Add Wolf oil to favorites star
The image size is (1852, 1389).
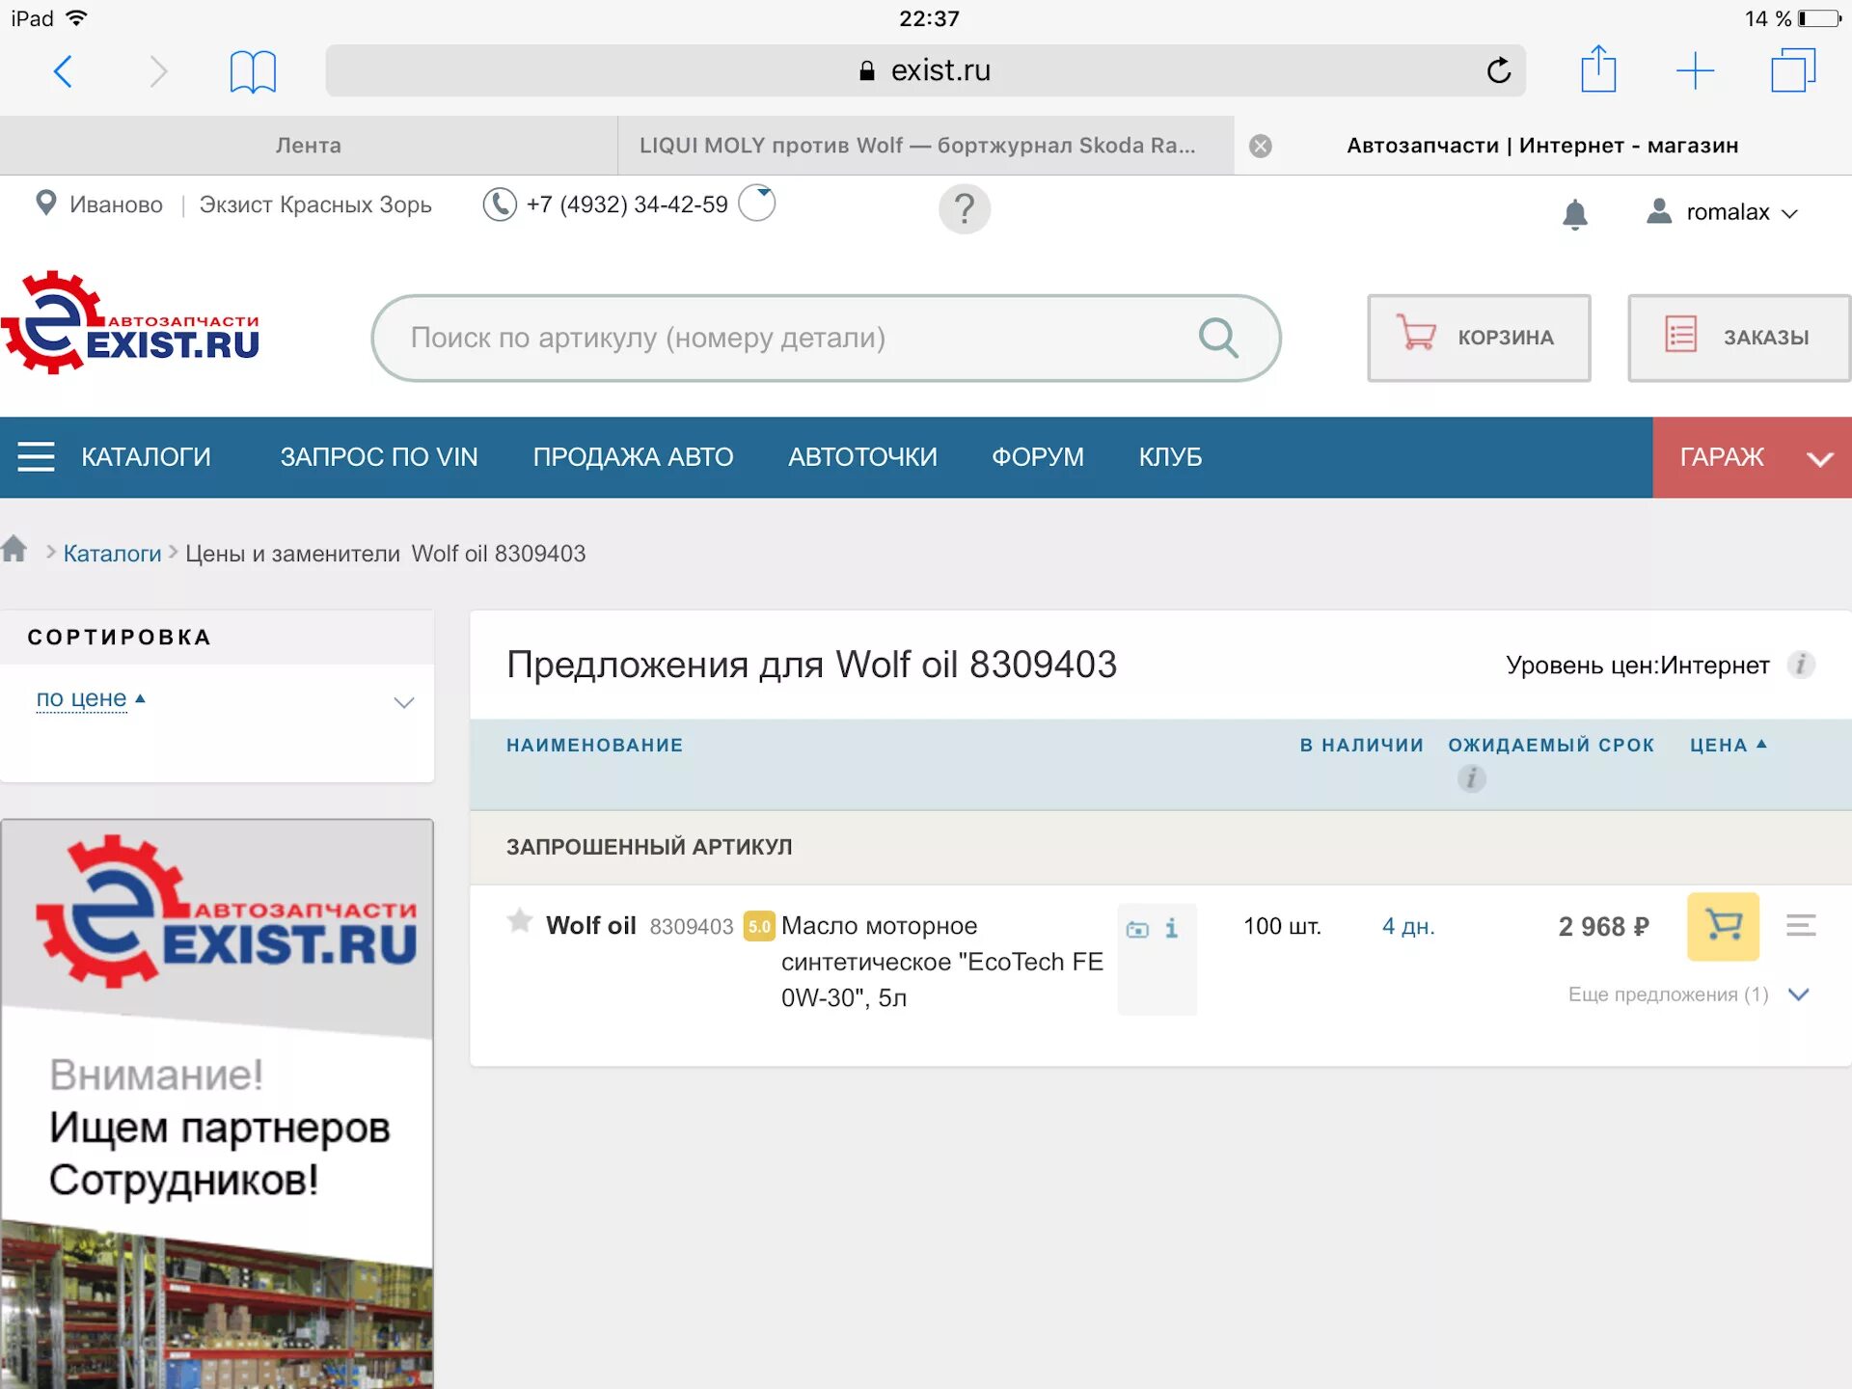(x=520, y=921)
